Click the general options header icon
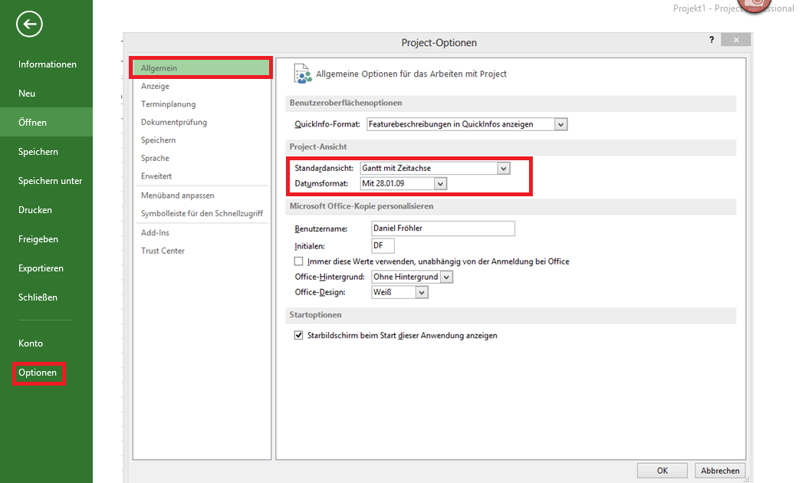805x483 pixels. click(302, 74)
